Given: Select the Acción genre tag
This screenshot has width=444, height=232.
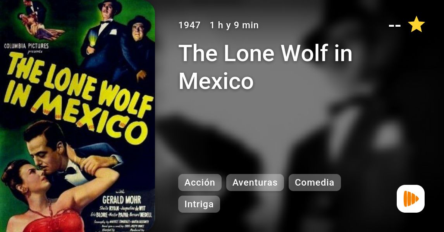Looking at the screenshot, I should point(200,183).
